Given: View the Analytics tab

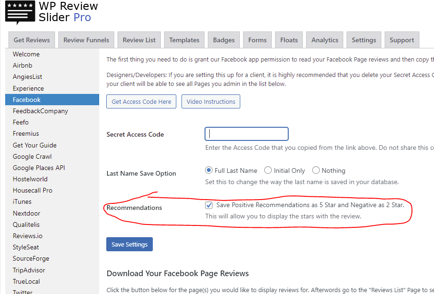Looking at the screenshot, I should (x=324, y=40).
